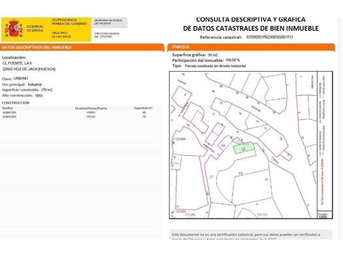The image size is (343, 257).
Task: Click the map legend strip beside the plan
Action: pos(325,141)
